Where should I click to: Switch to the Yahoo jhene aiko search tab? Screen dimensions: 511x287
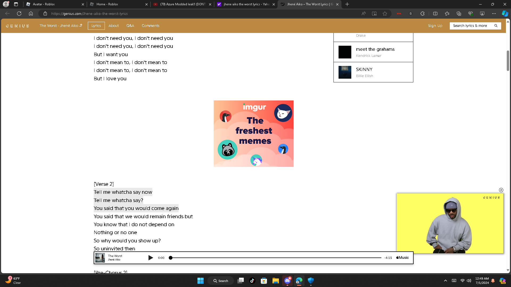[x=246, y=4]
